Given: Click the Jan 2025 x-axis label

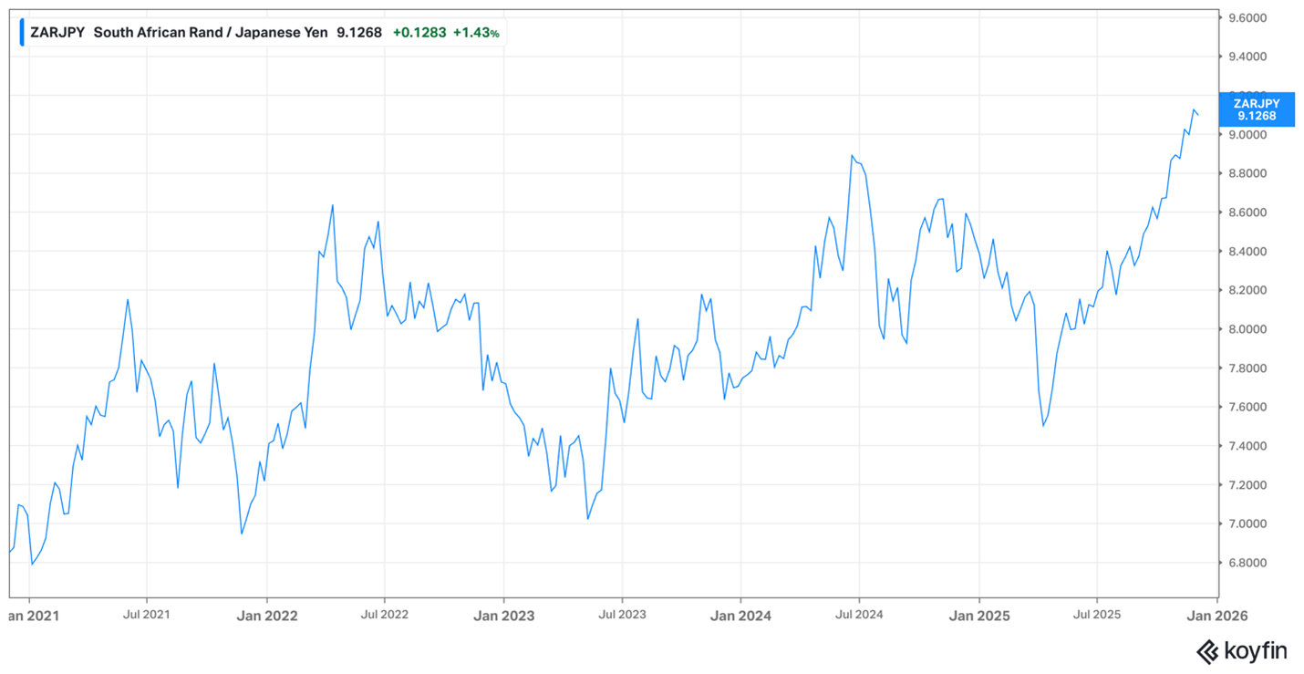Looking at the screenshot, I should point(979,616).
